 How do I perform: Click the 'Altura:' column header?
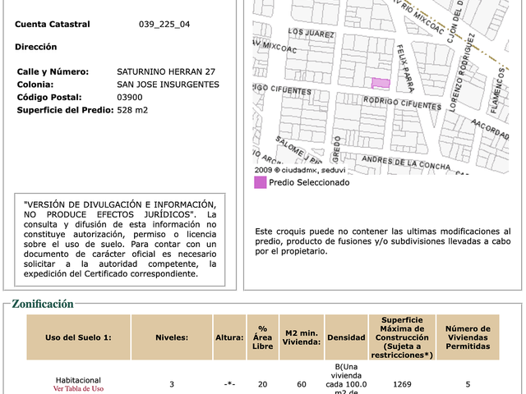229,337
